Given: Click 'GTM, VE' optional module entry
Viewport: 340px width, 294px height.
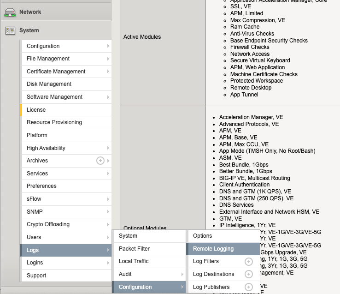Looking at the screenshot, I should (230, 219).
